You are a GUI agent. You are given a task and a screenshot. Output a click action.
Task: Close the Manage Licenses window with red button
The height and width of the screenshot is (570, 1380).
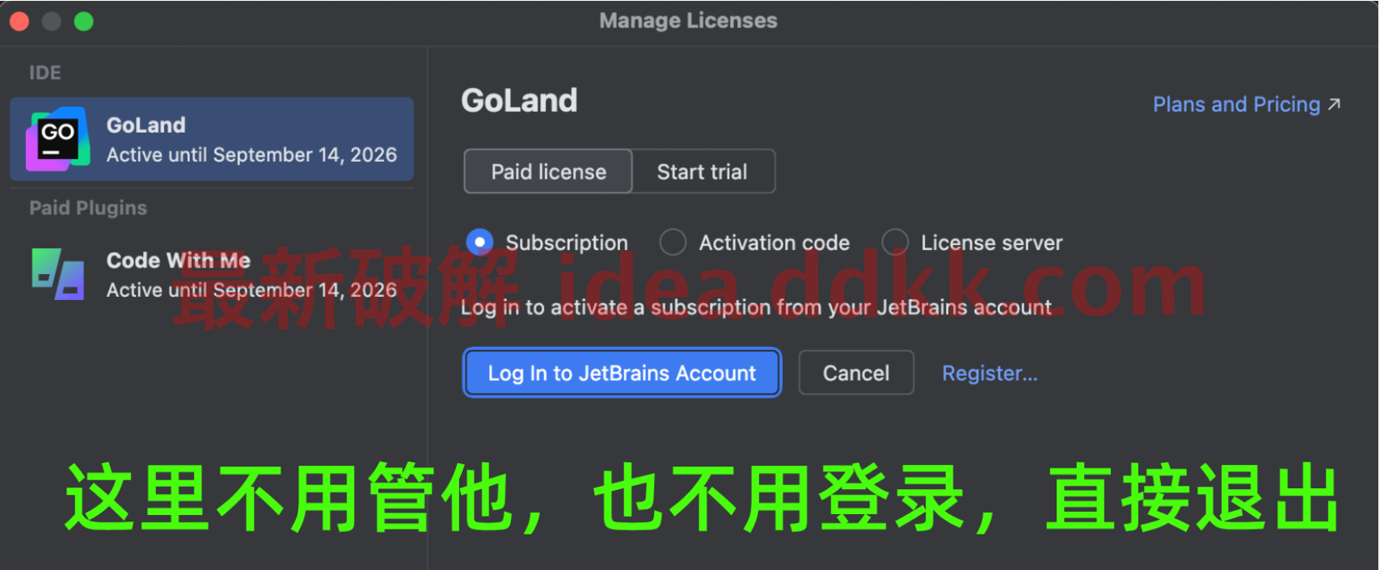[19, 21]
